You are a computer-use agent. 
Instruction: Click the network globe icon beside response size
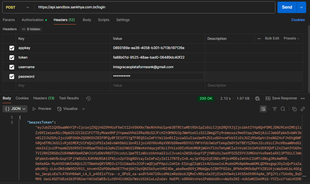[257, 98]
